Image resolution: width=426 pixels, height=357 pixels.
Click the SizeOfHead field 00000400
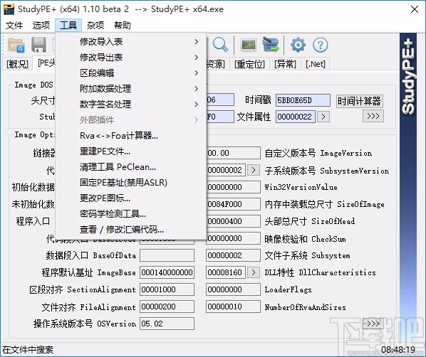click(x=233, y=221)
